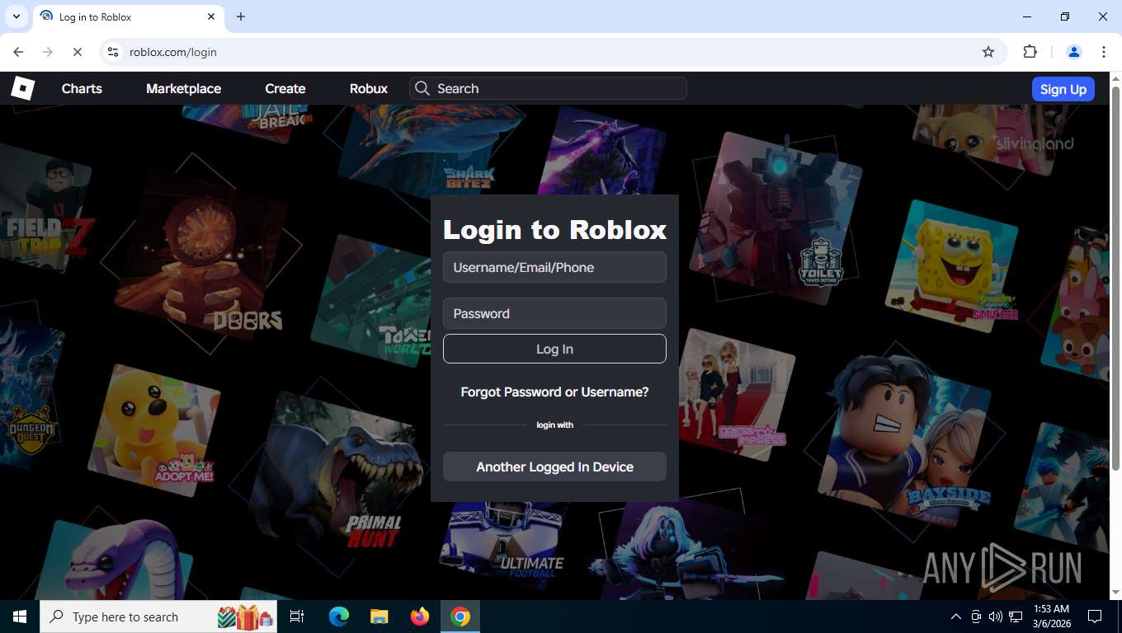Open the tab search dropdown arrow
1122x633 pixels.
coord(16,16)
